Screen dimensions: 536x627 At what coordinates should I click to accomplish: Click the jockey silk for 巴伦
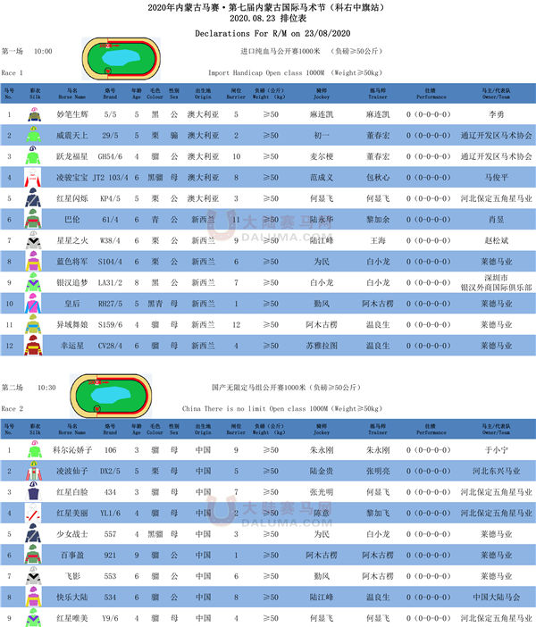[35, 219]
